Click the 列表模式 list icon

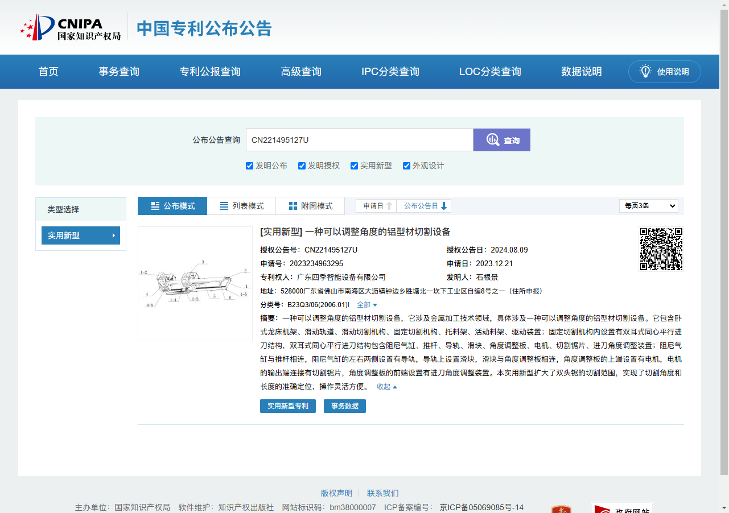(x=224, y=206)
